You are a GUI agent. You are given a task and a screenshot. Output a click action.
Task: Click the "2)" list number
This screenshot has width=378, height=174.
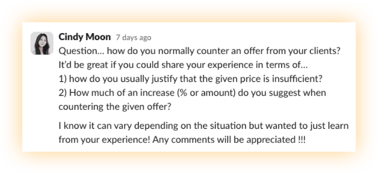(63, 93)
